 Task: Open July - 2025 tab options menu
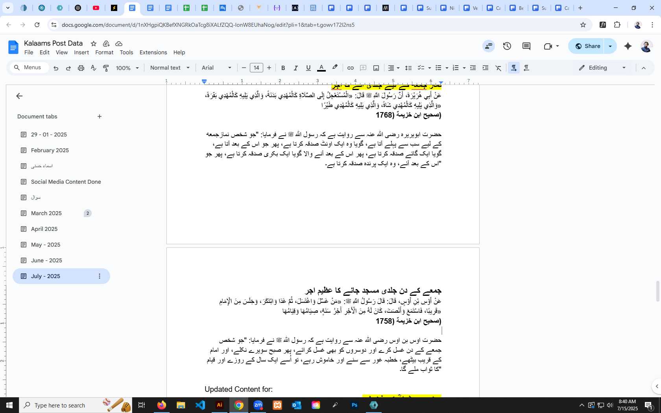pyautogui.click(x=100, y=276)
